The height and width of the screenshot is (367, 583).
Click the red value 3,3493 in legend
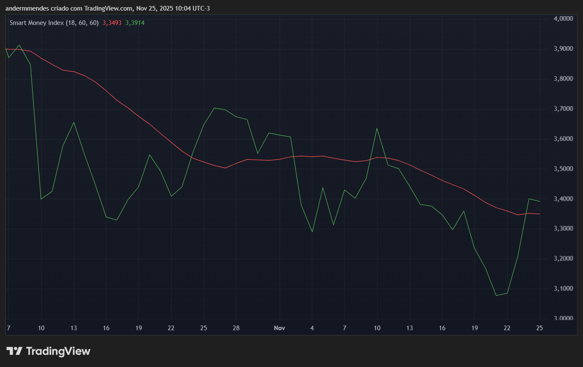(x=111, y=22)
